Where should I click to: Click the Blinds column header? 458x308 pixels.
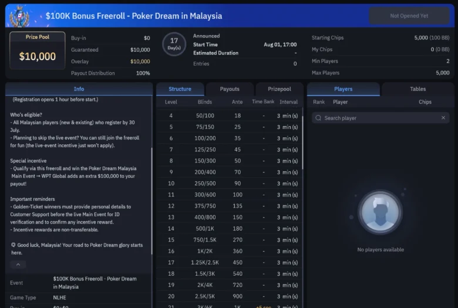point(205,102)
